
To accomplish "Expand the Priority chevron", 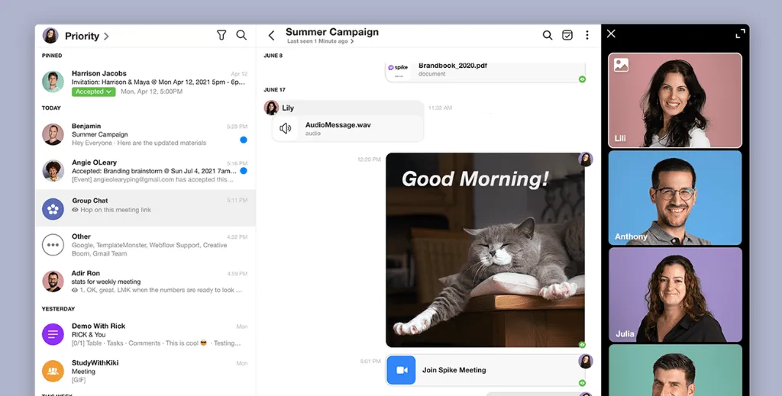I will coord(106,36).
